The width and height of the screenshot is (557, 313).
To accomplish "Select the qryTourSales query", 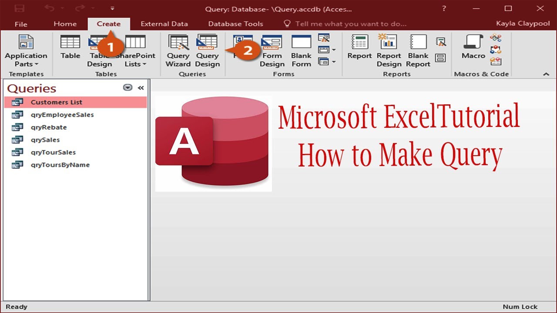I will tap(76, 152).
